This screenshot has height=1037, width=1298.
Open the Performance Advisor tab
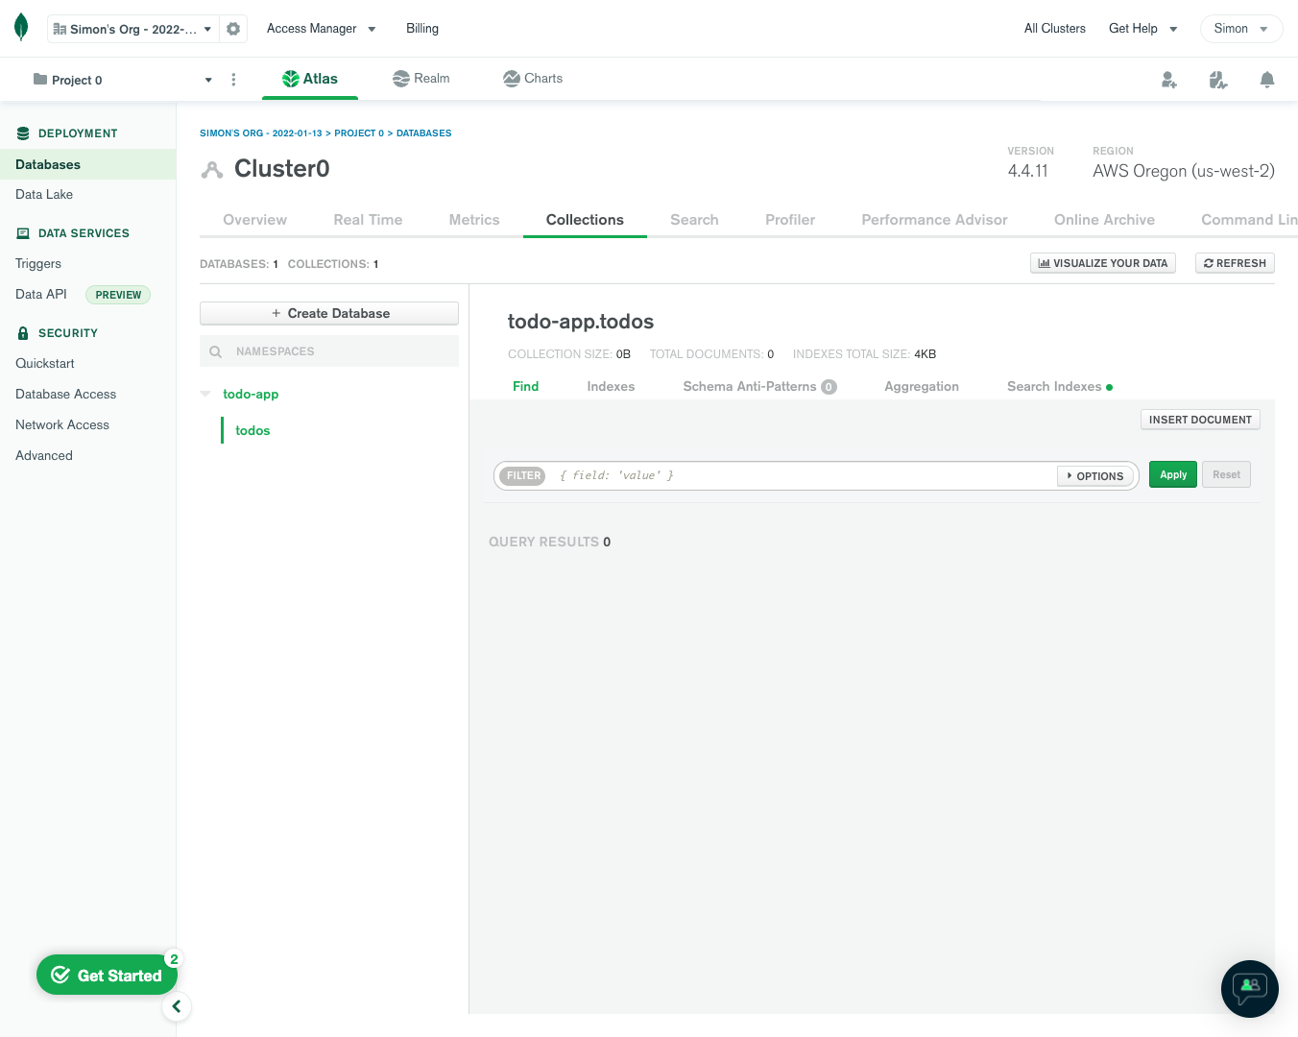pyautogui.click(x=934, y=220)
